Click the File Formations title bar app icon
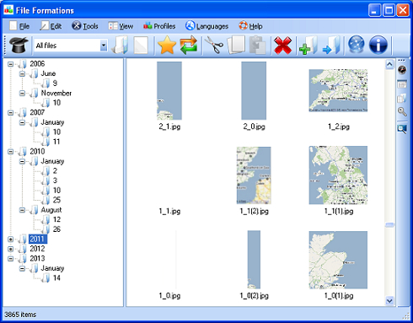The width and height of the screenshot is (413, 323). point(8,10)
